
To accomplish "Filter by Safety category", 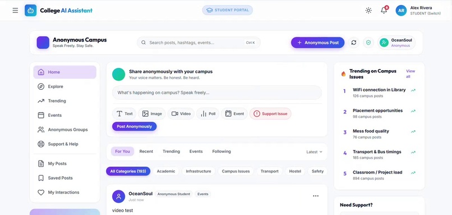I will [317, 171].
